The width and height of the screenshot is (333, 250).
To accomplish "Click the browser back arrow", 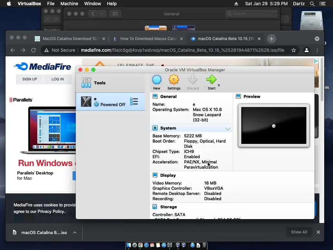I will click(13, 50).
